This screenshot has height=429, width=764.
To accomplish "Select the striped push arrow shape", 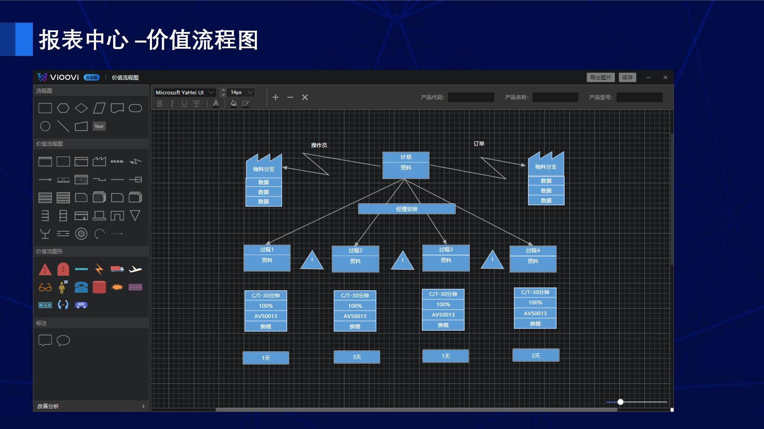I will [x=117, y=161].
